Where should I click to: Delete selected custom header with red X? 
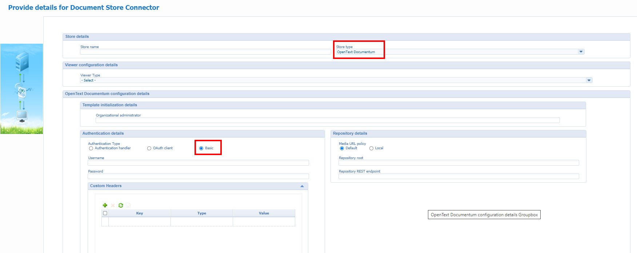(x=113, y=205)
